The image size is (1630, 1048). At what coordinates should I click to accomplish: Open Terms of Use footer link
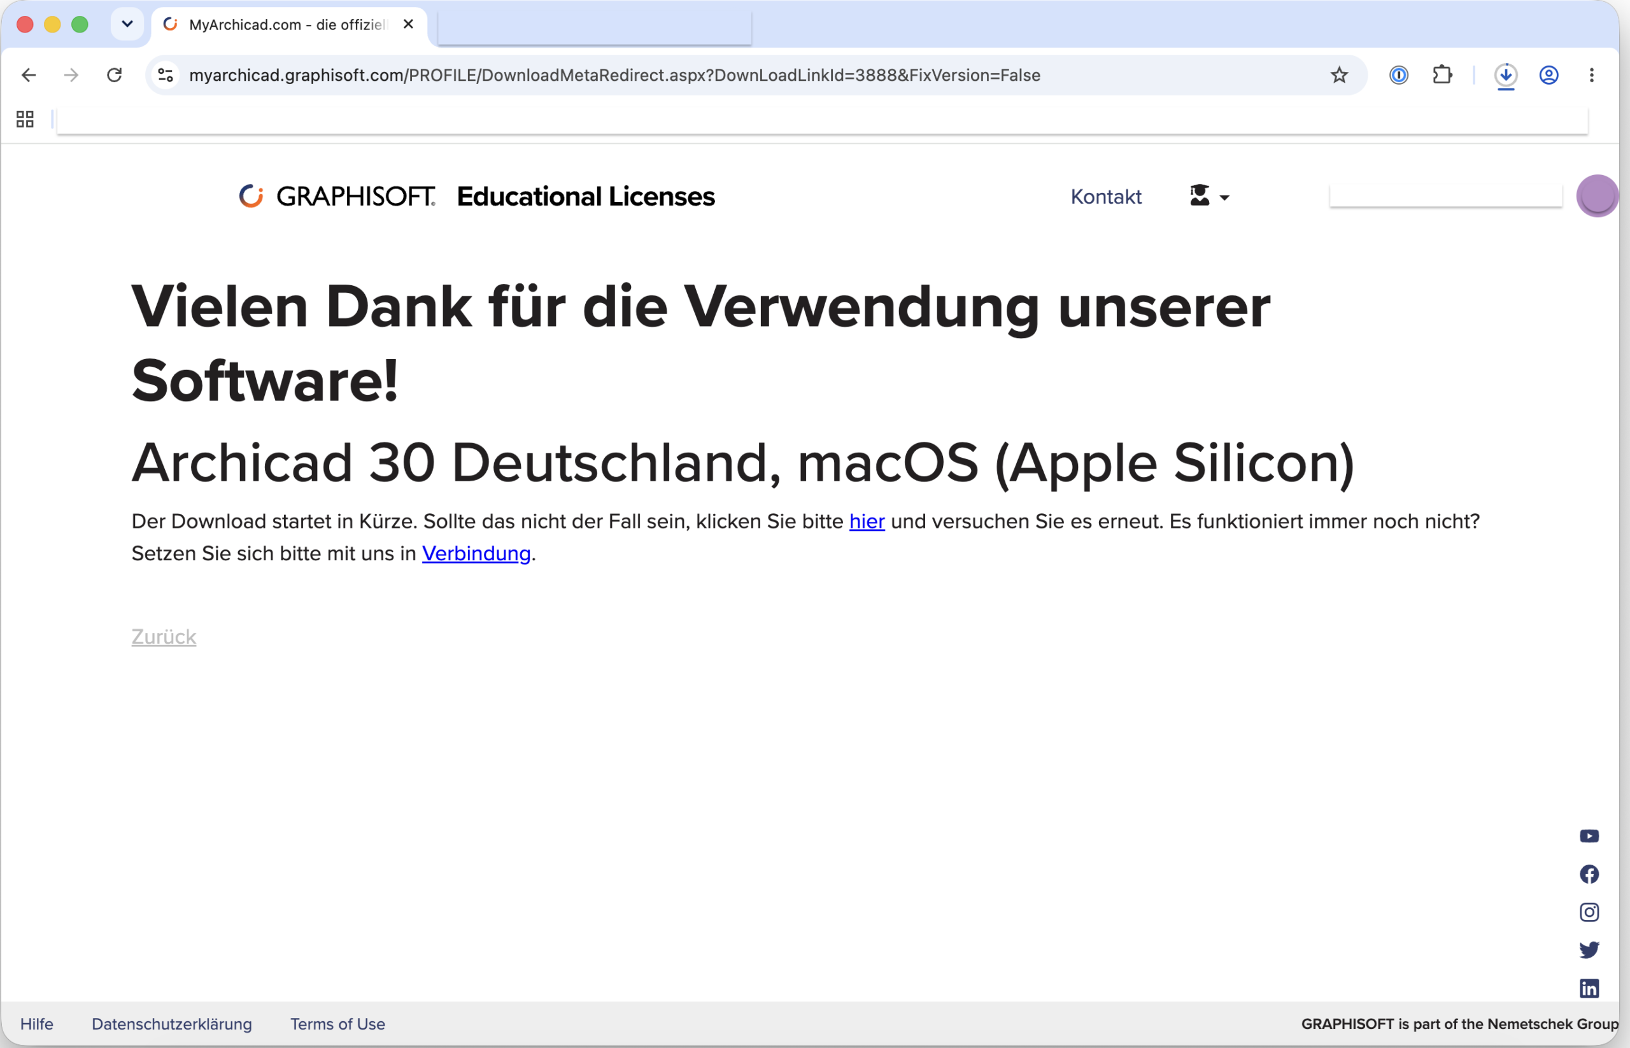click(337, 1024)
